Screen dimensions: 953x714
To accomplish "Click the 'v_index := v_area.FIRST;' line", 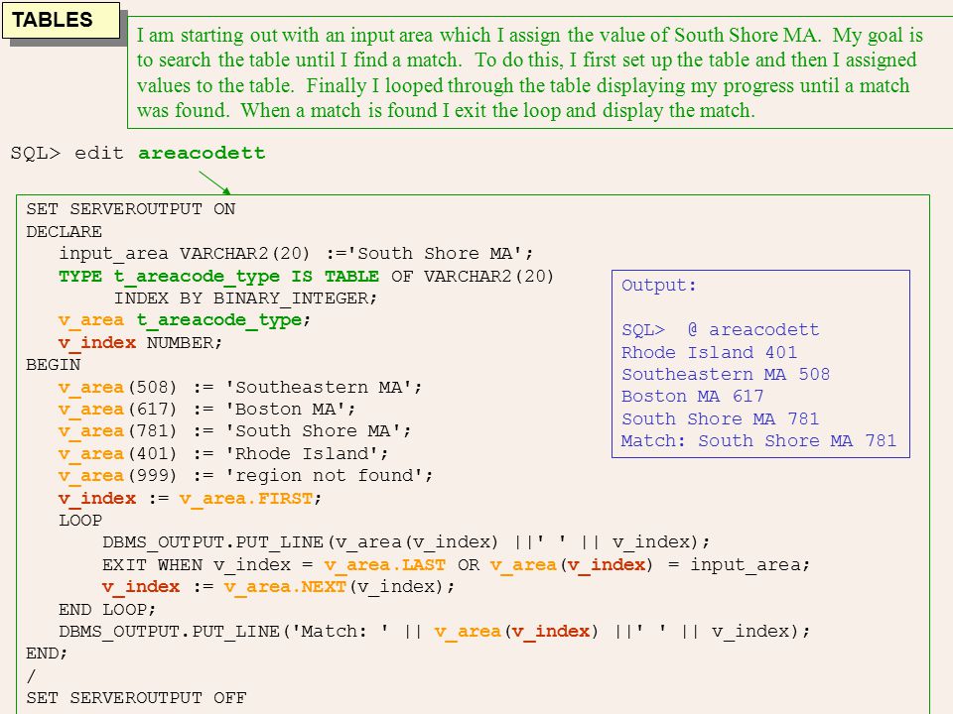I will pyautogui.click(x=191, y=499).
